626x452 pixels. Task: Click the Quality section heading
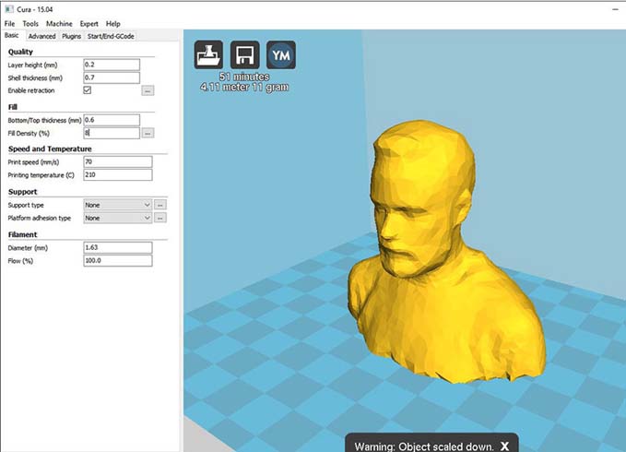[x=20, y=52]
